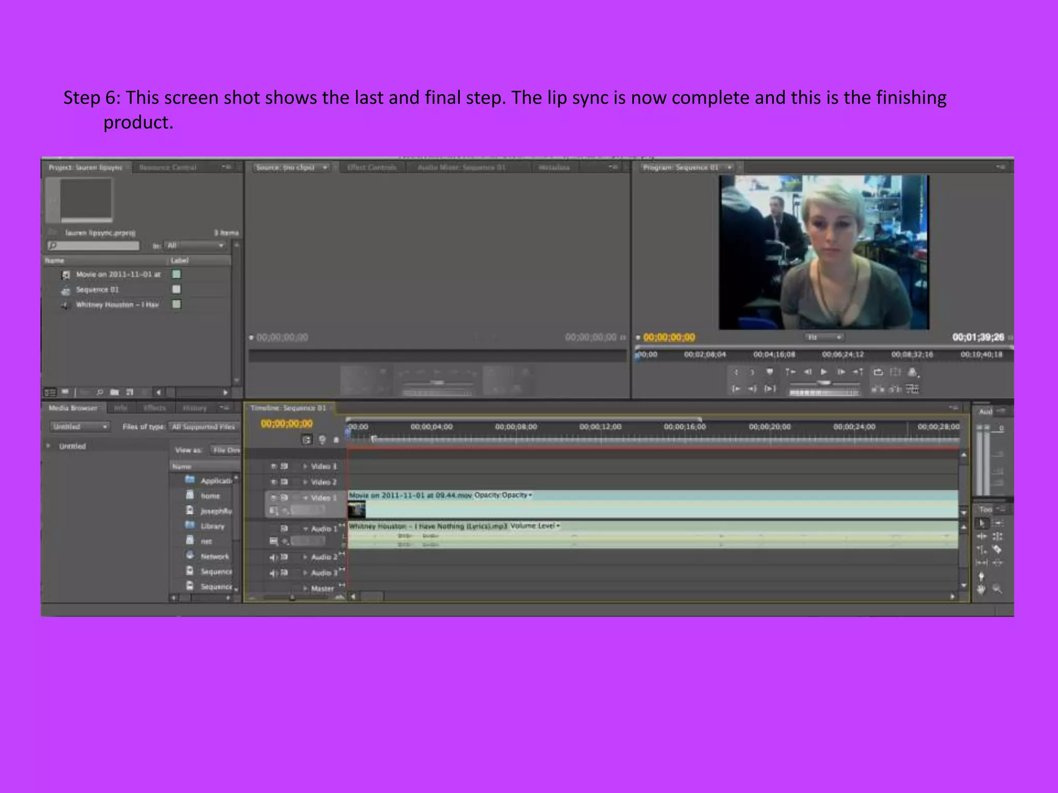Switch to the Effect Controls tab
The height and width of the screenshot is (793, 1058).
[x=372, y=167]
